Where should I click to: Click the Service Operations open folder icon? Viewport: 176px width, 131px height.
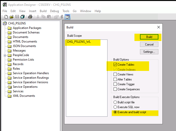[10, 87]
